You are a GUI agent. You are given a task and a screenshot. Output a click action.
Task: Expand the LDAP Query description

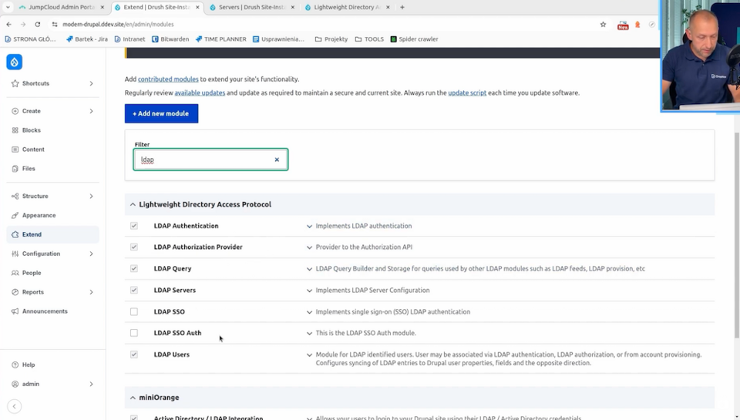tap(309, 269)
